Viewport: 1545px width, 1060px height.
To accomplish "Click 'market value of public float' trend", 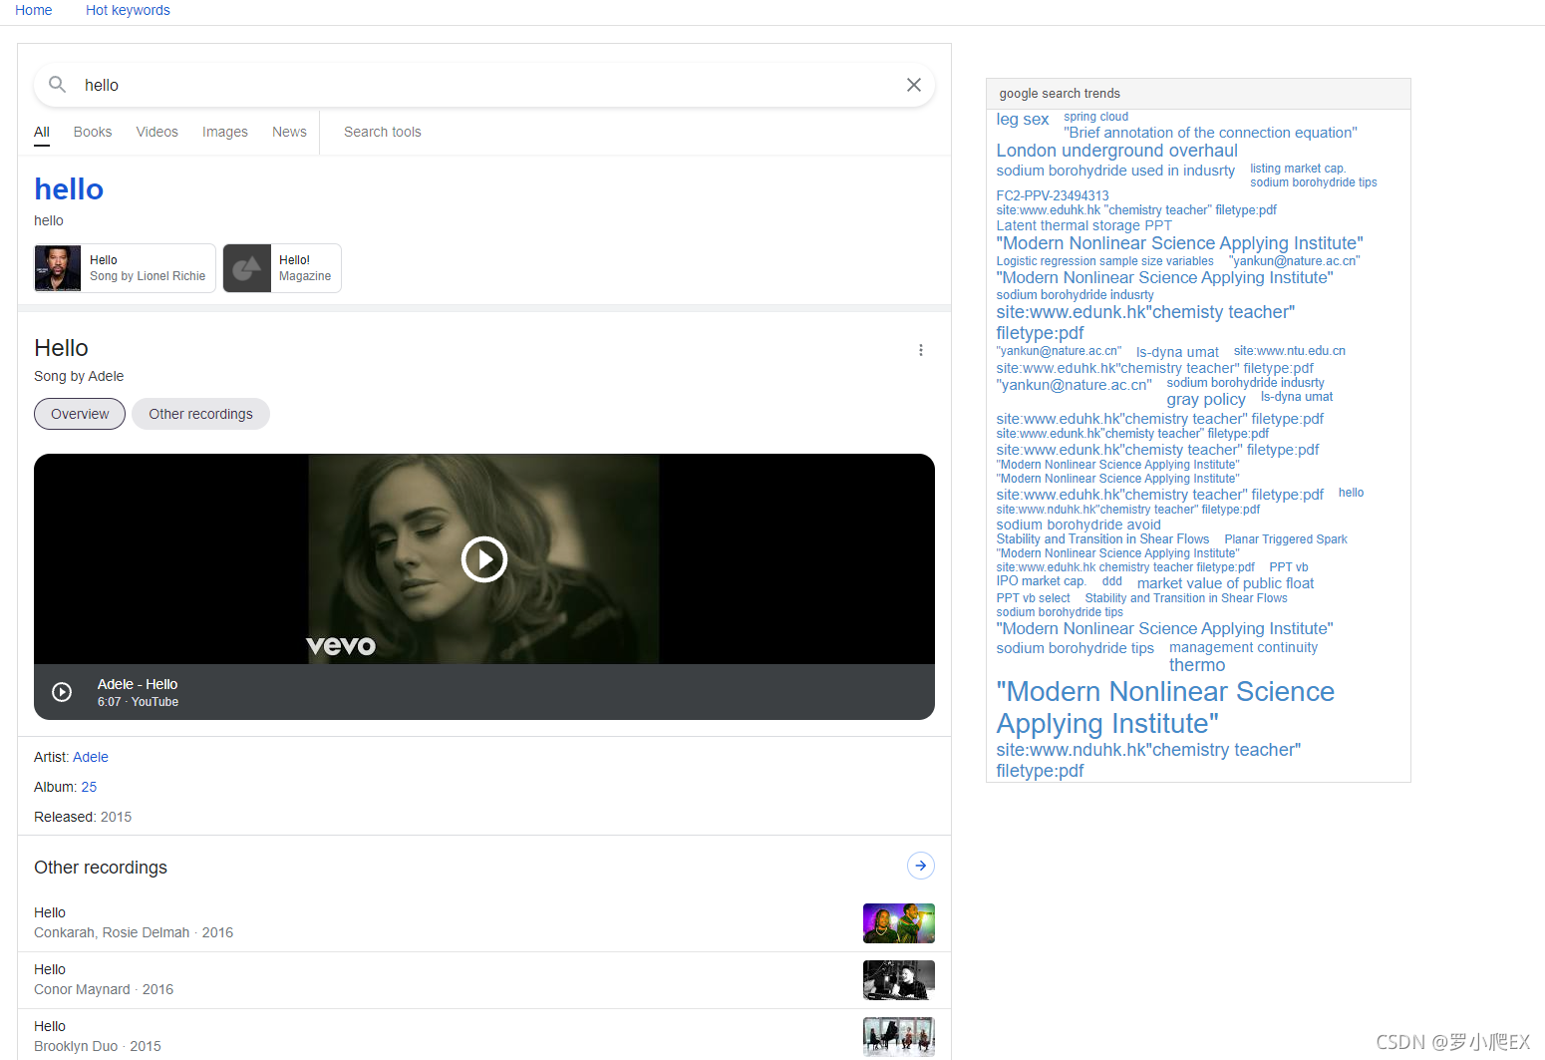I will tap(1225, 583).
